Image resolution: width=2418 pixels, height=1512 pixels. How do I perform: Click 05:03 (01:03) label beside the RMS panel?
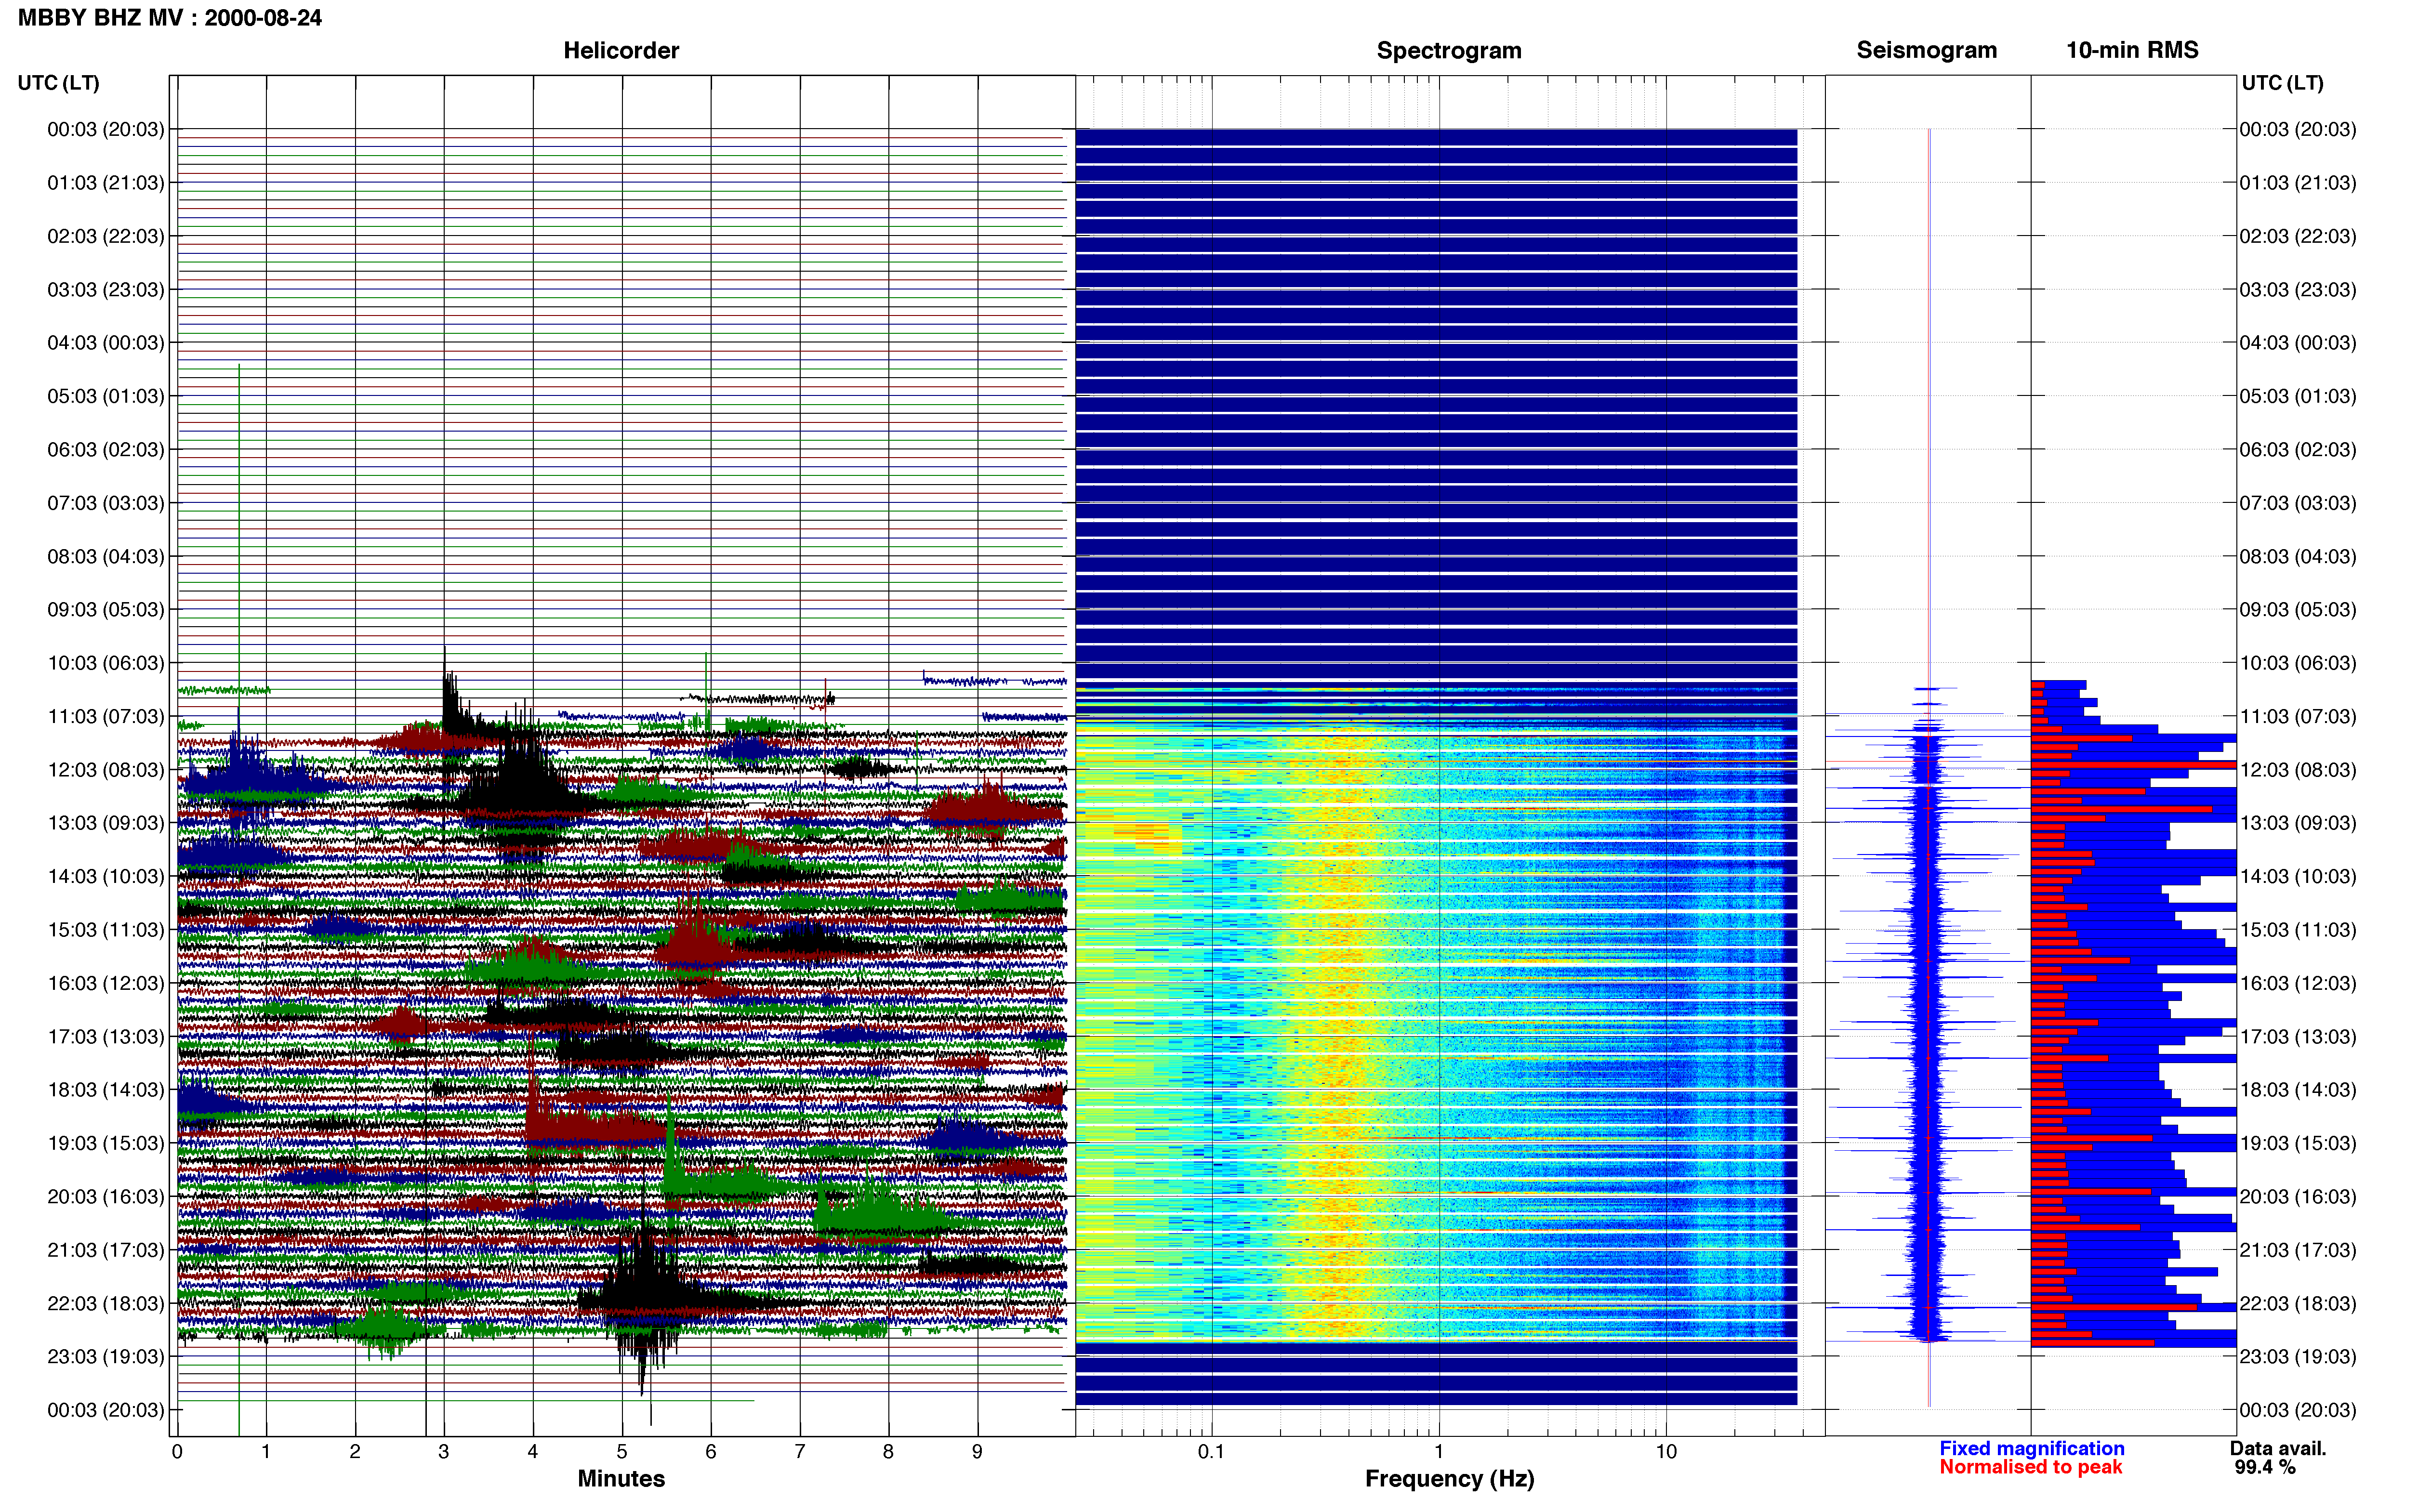[x=2298, y=396]
